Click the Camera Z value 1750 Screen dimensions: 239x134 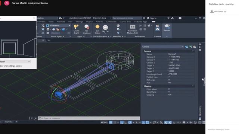click(171, 63)
